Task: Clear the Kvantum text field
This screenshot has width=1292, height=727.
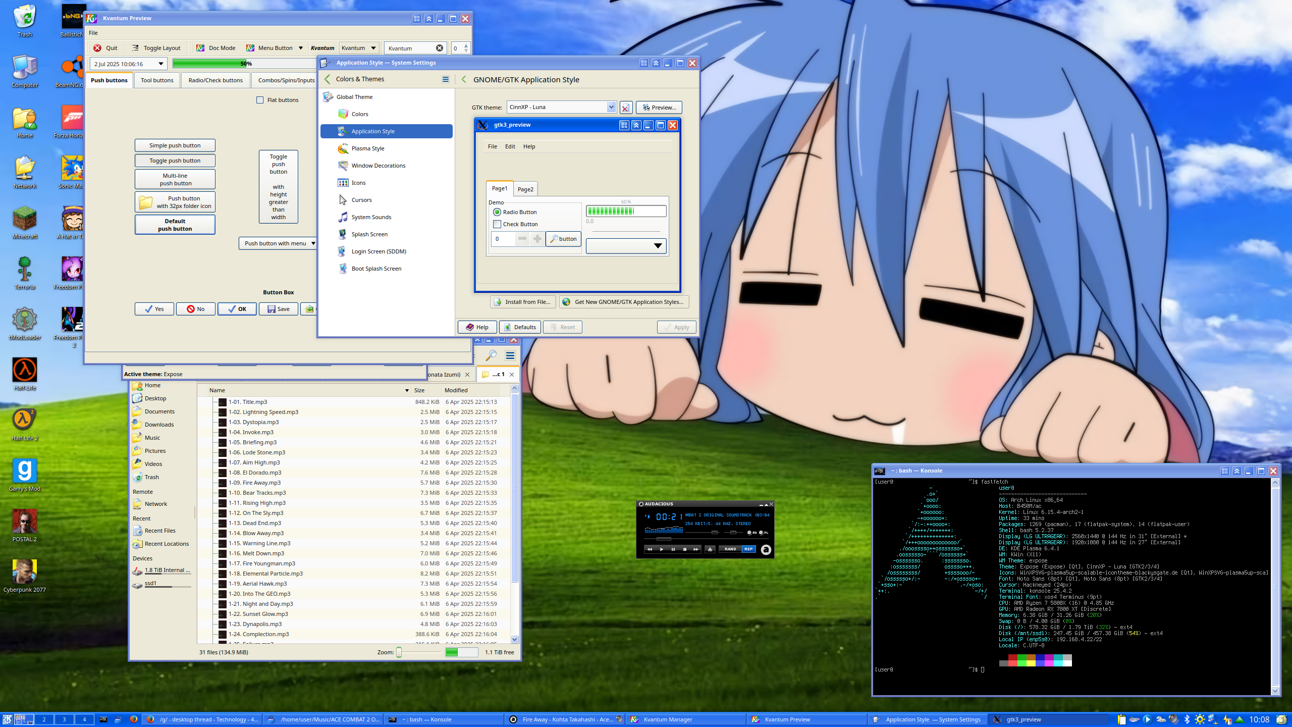Action: tap(440, 48)
